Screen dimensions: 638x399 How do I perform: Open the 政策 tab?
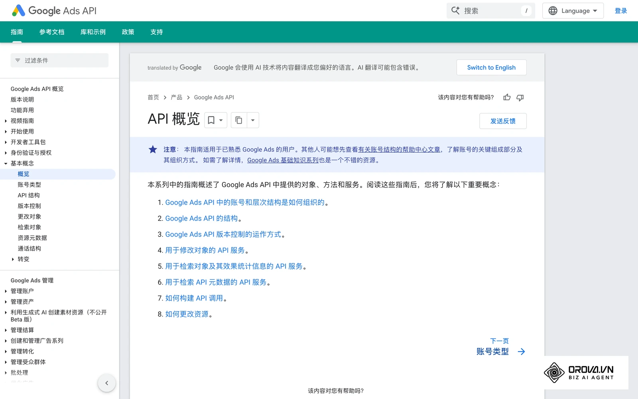(128, 32)
